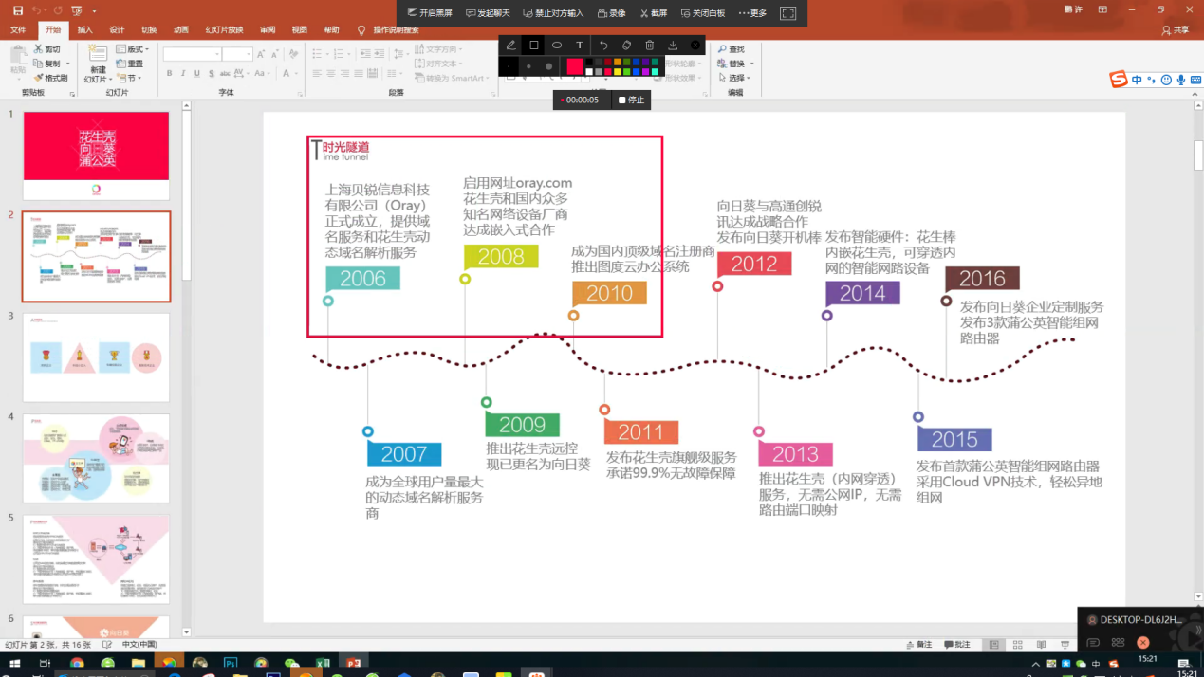Expand the 选择 dropdown in editing group
Image resolution: width=1204 pixels, height=677 pixels.
(736, 78)
